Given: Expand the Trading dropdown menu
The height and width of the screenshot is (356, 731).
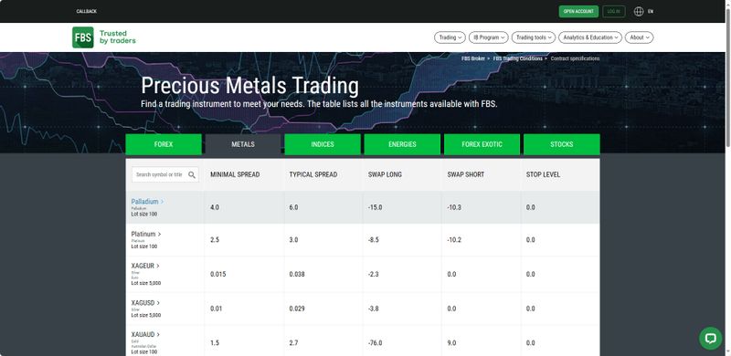Looking at the screenshot, I should pyautogui.click(x=450, y=37).
